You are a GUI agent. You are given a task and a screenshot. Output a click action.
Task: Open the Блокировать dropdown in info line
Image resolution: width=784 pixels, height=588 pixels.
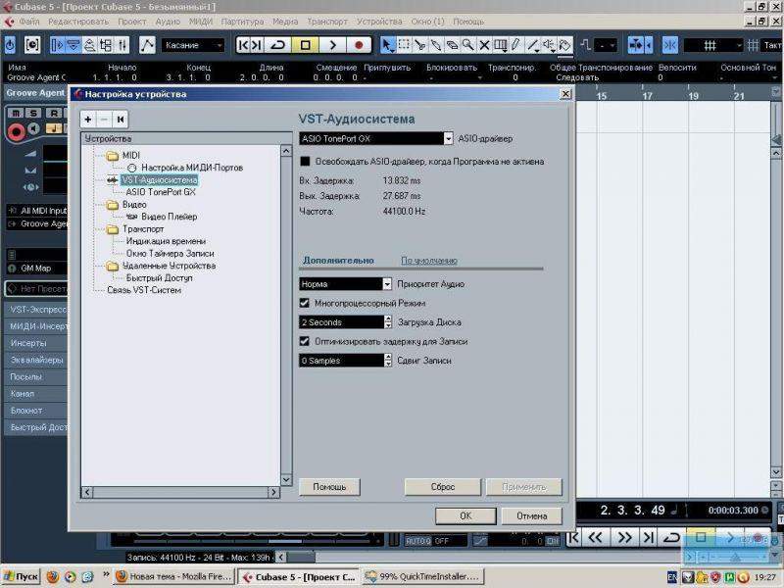tap(479, 78)
